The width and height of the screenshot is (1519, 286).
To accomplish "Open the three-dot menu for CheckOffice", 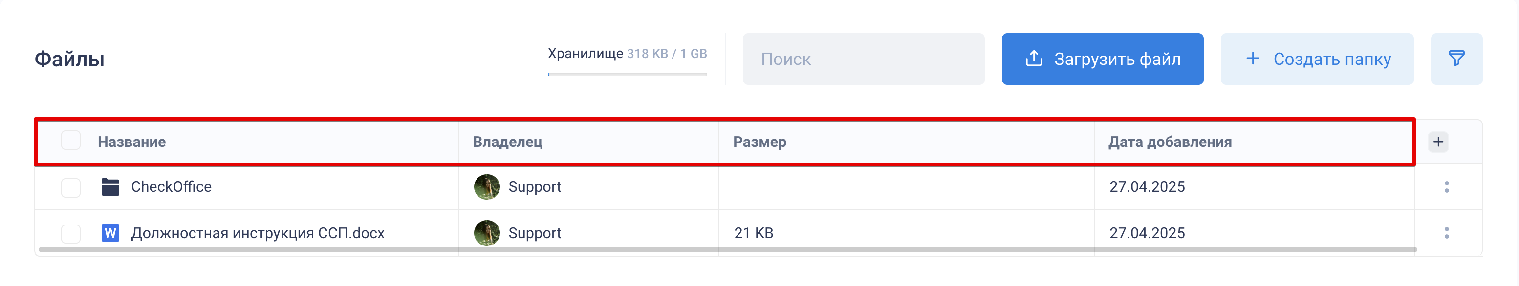I will [x=1447, y=187].
